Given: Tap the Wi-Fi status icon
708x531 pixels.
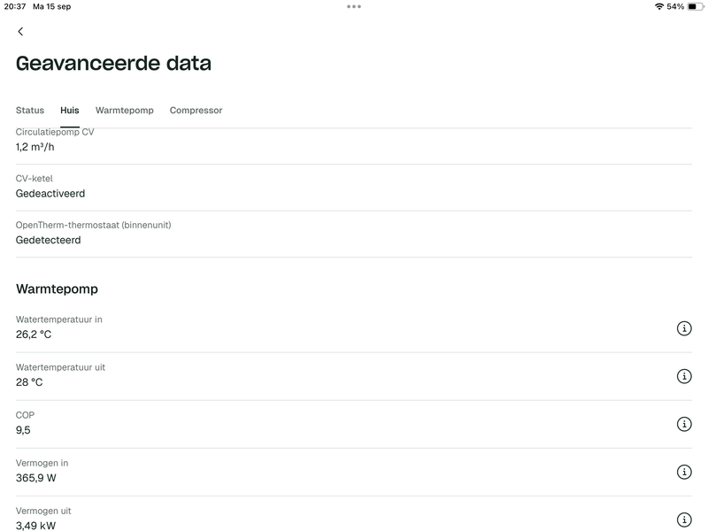Looking at the screenshot, I should point(659,6).
